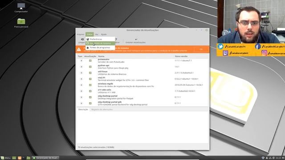Click the update type icon for python-apt
Image resolution: width=285 pixels, height=160 pixels.
[81, 67]
